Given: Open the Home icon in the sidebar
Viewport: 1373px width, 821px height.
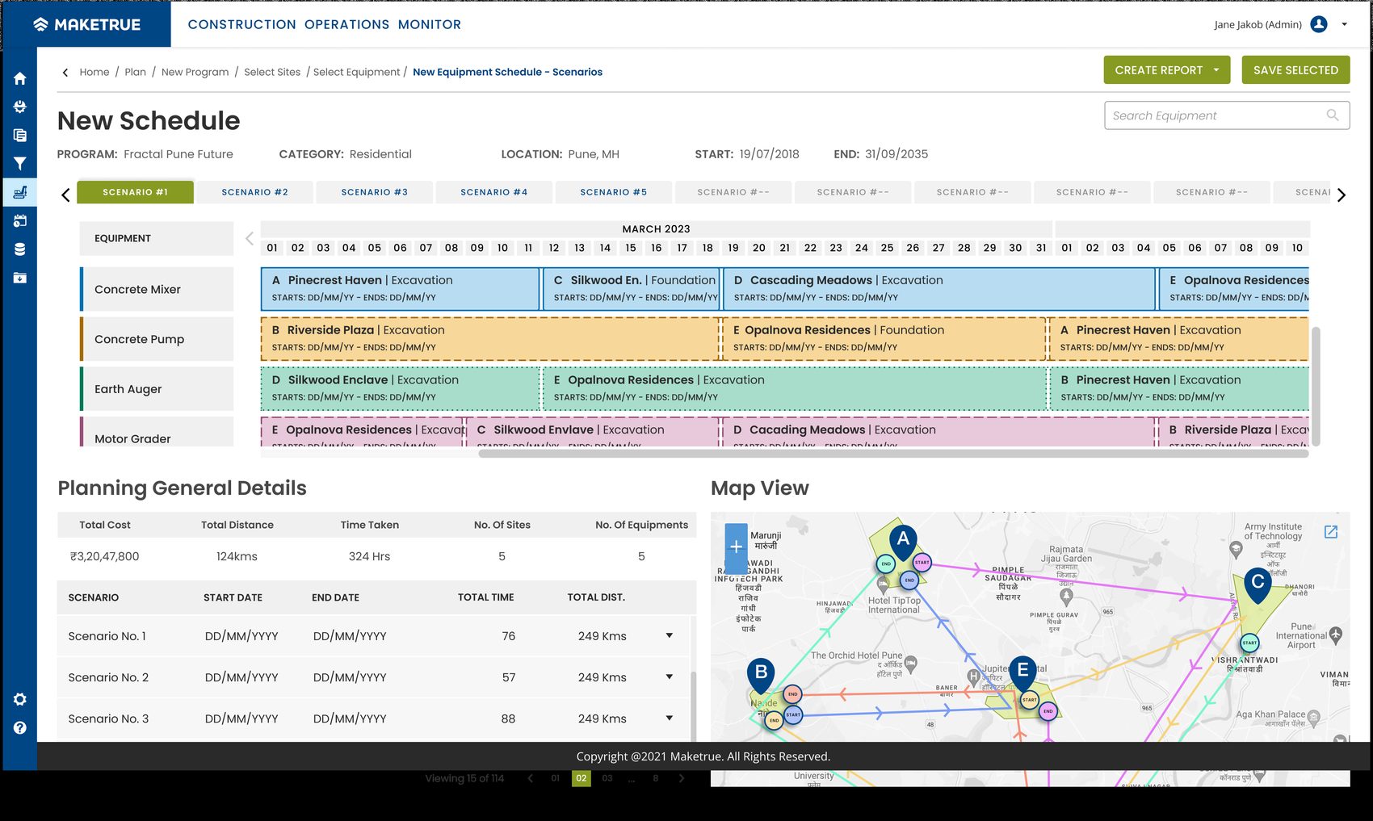Looking at the screenshot, I should point(20,78).
